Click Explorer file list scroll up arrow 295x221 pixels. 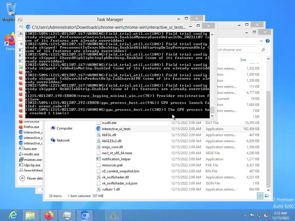coord(268,59)
